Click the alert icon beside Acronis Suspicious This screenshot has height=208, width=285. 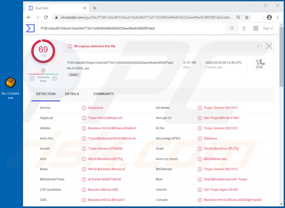click(84, 108)
